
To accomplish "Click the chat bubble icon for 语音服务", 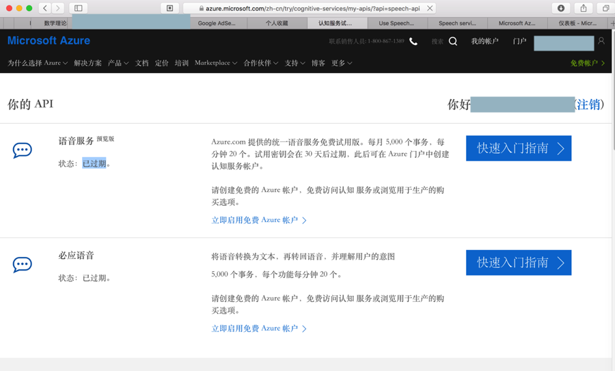I will [x=22, y=150].
